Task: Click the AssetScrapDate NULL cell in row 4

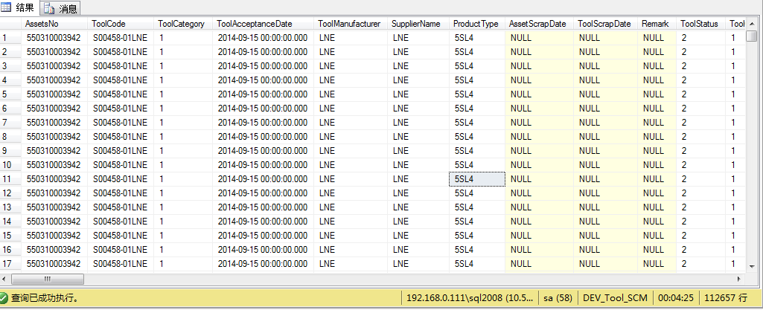Action: (x=539, y=80)
